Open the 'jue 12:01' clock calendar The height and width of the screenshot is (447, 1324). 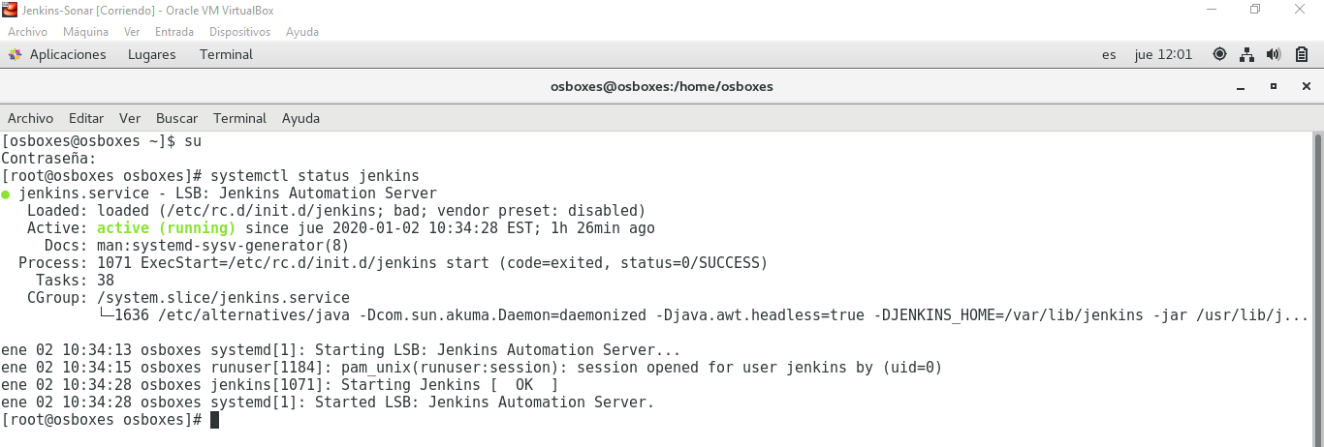click(x=1163, y=54)
